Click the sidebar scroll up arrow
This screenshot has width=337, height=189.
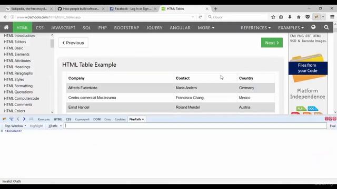[x=52, y=35]
